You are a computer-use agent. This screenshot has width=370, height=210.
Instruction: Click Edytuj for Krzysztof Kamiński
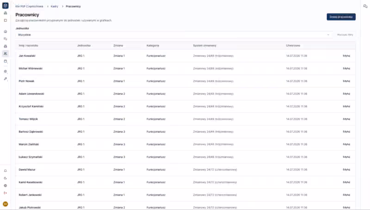click(x=346, y=106)
